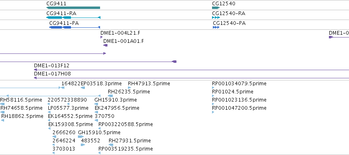The image size is (349, 155).
Task: Select the RH26235.5prime EST glyph
Action: coord(110,96)
